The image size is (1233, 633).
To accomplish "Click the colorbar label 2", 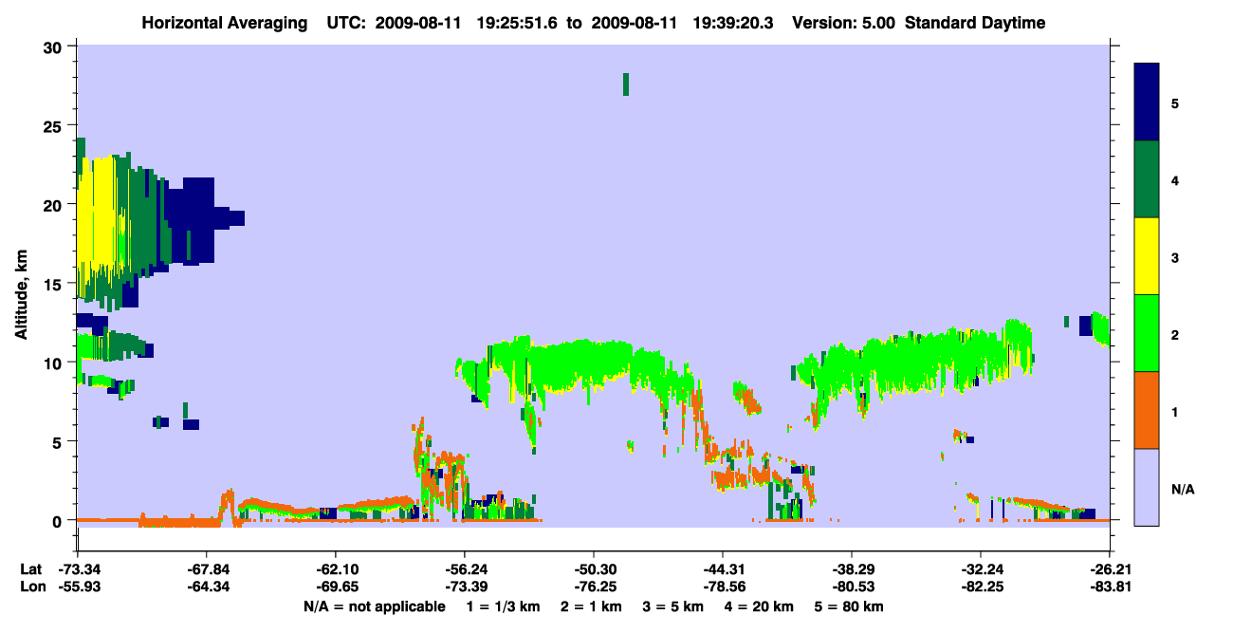I will pos(1175,334).
